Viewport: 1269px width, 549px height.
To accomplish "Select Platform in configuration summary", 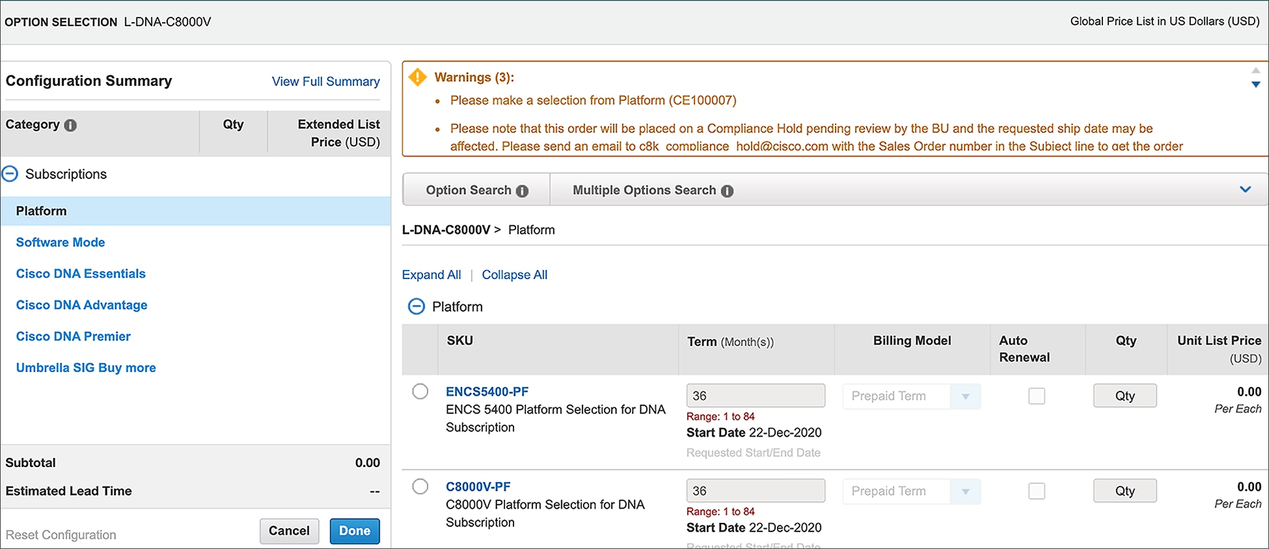I will [x=195, y=211].
